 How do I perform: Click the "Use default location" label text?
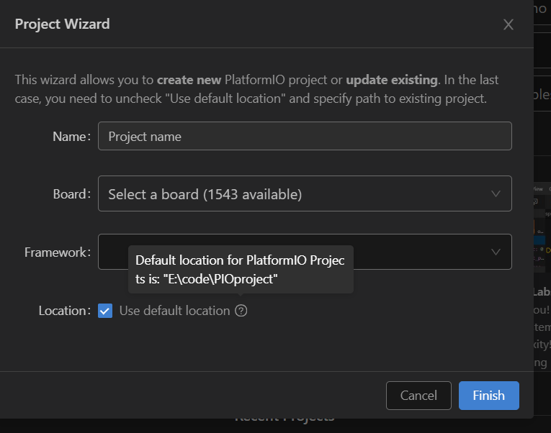tap(174, 311)
